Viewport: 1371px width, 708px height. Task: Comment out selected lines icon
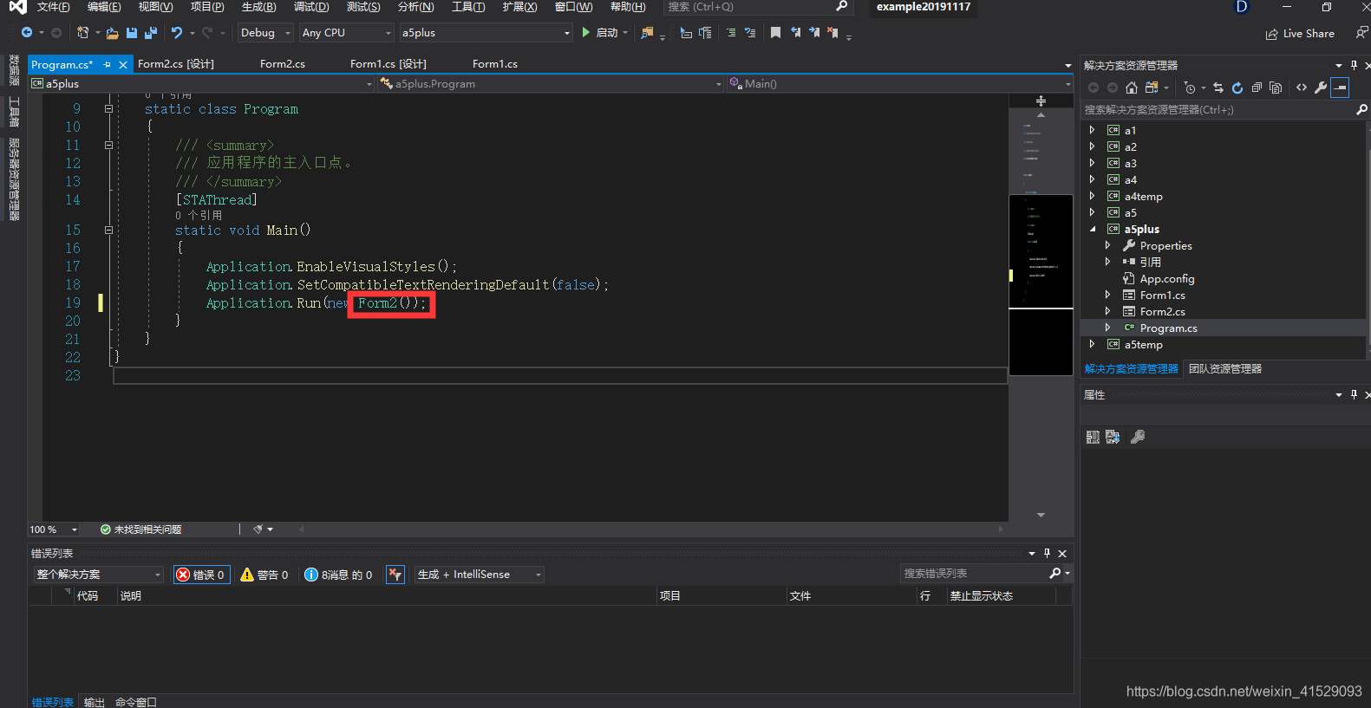pyautogui.click(x=731, y=33)
